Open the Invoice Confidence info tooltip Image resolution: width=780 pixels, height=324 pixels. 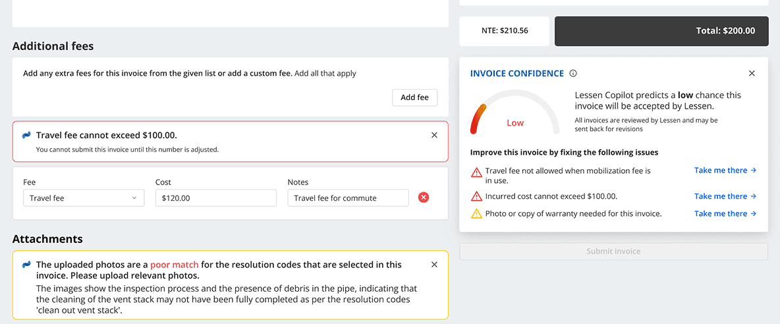pyautogui.click(x=573, y=74)
